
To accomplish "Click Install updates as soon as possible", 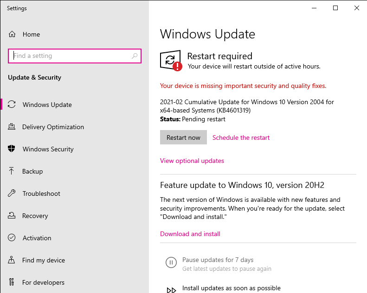I will pos(231,288).
